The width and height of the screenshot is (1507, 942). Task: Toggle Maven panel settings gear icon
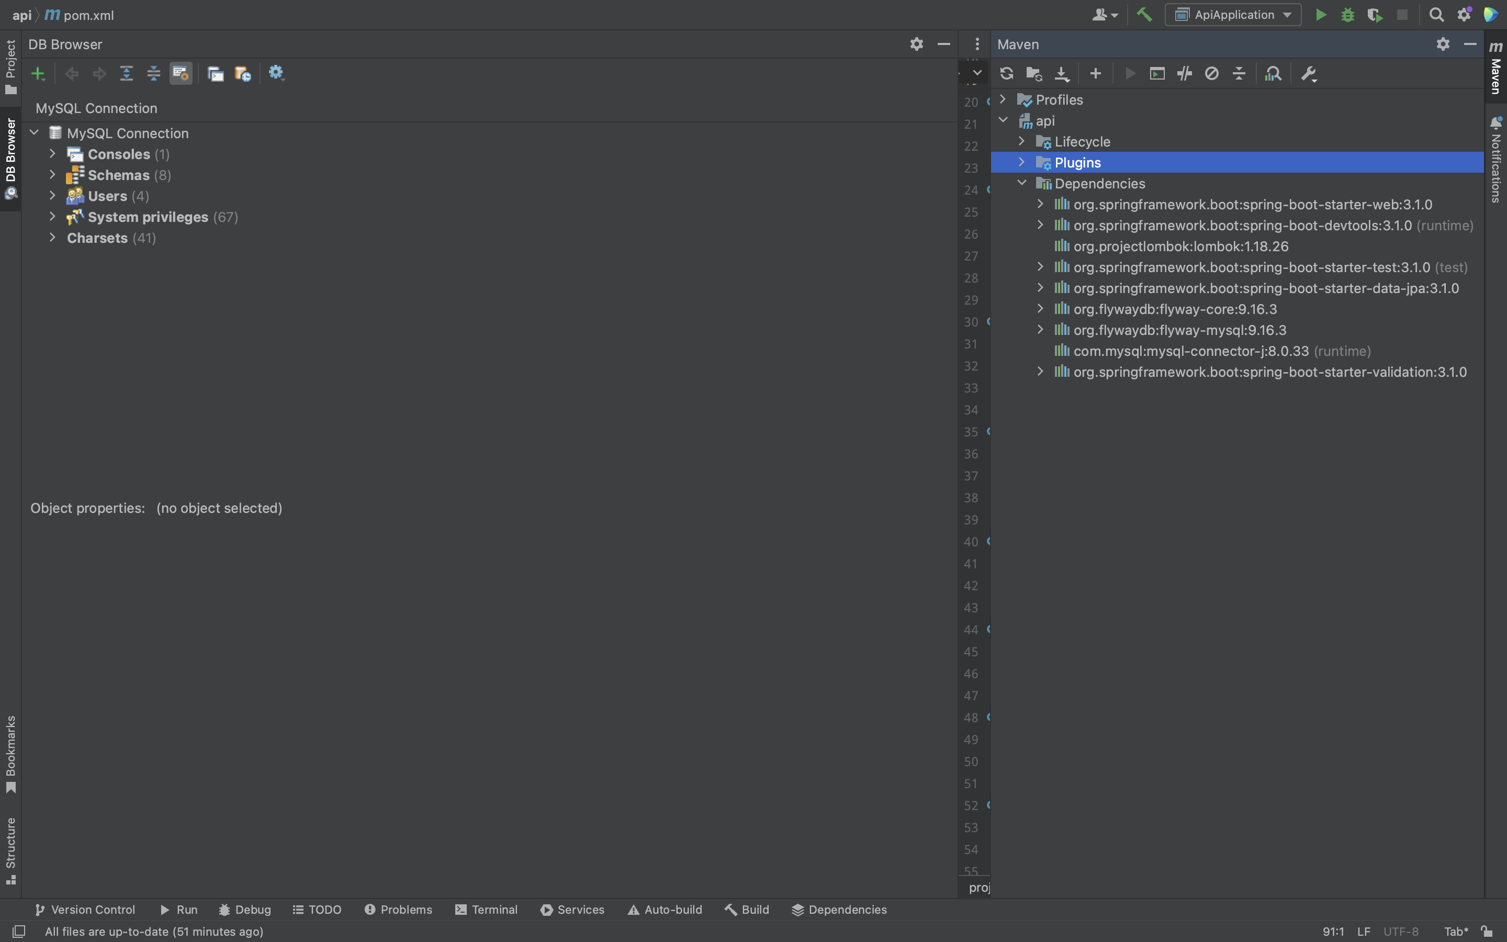point(1443,44)
